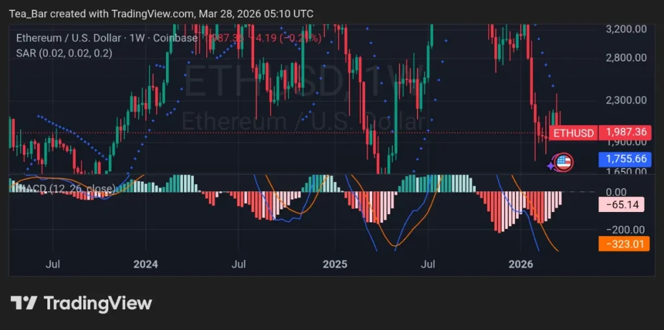
Task: Click the purple sparkle icon beside the flag
Action: tap(551, 166)
